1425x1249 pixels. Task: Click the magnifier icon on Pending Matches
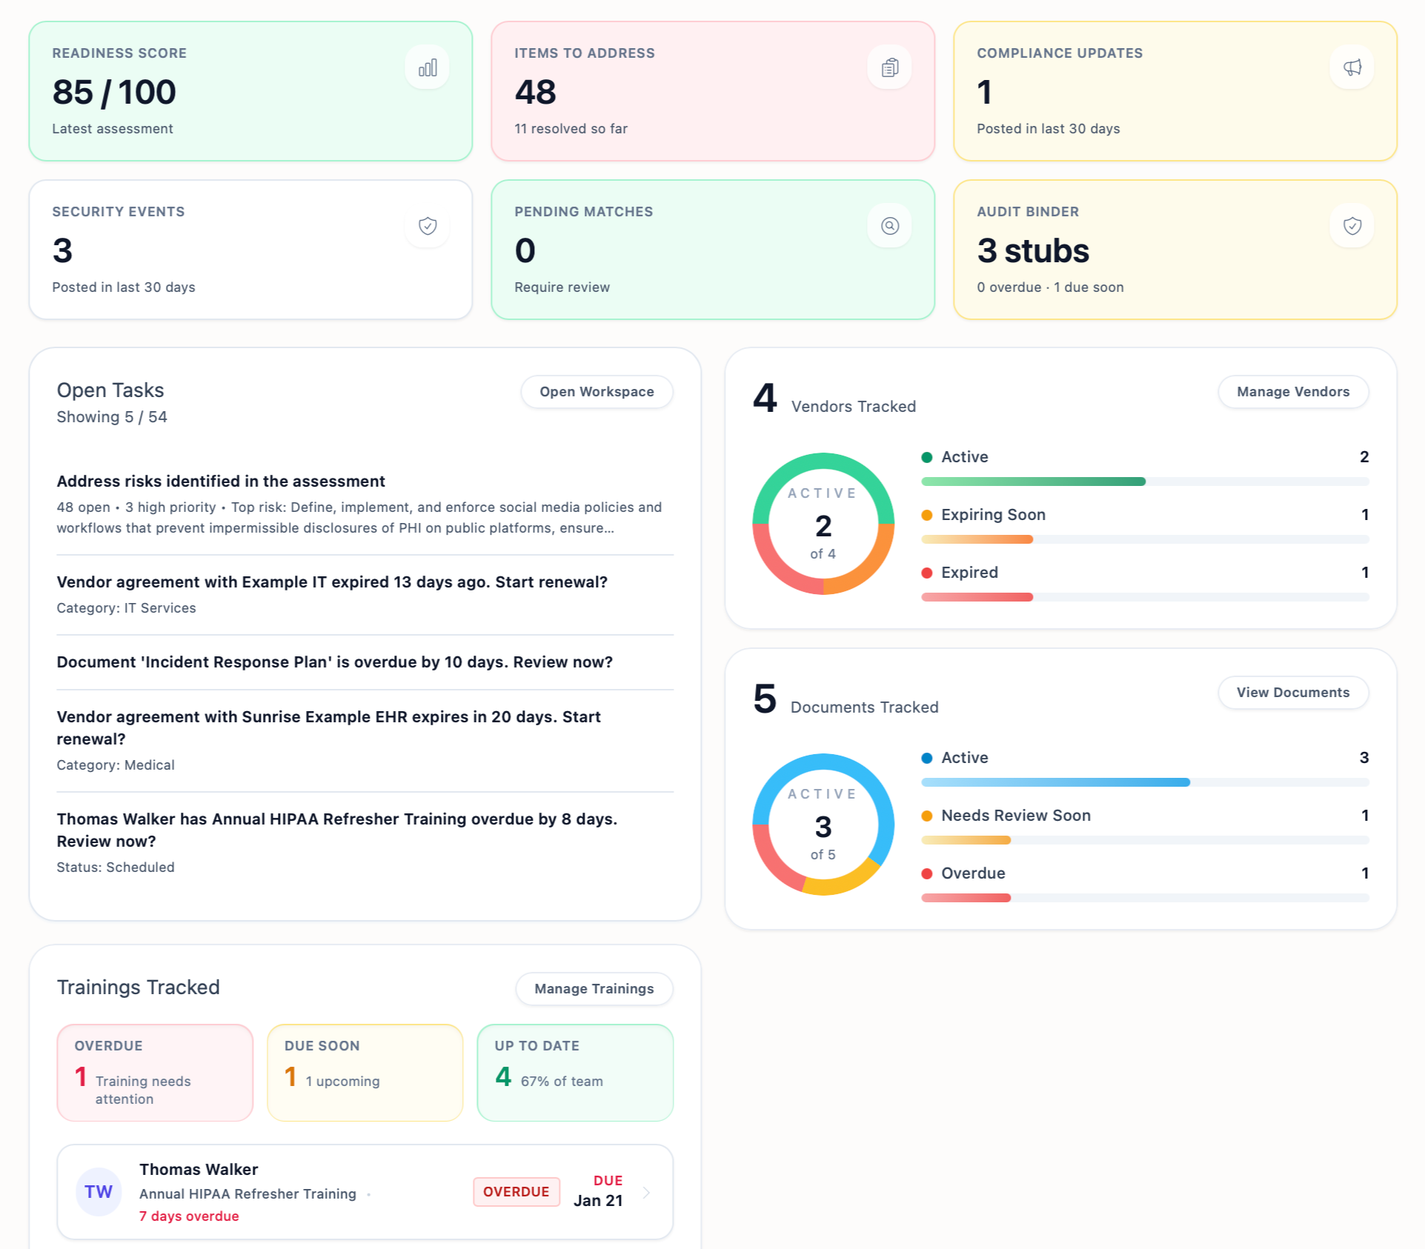pyautogui.click(x=889, y=225)
